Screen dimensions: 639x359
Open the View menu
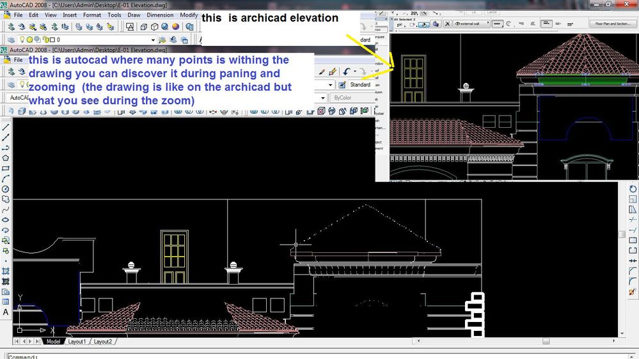[51, 15]
